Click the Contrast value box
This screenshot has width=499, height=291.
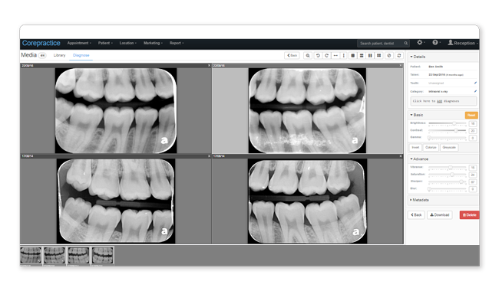(x=473, y=131)
